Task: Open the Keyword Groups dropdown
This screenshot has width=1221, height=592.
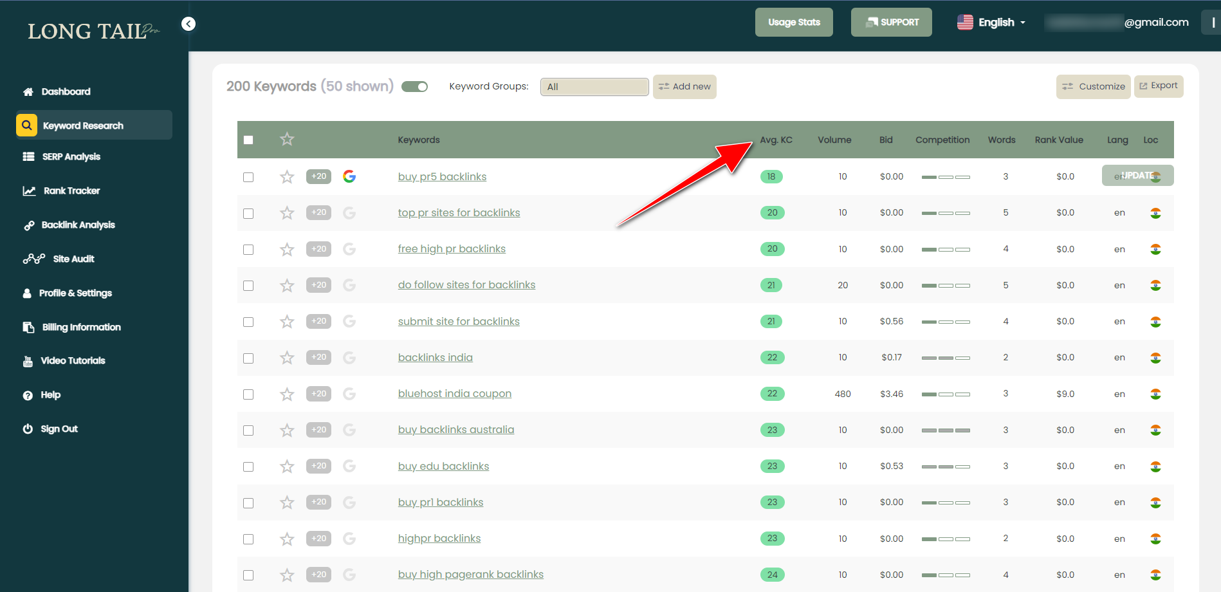Action: (x=594, y=87)
